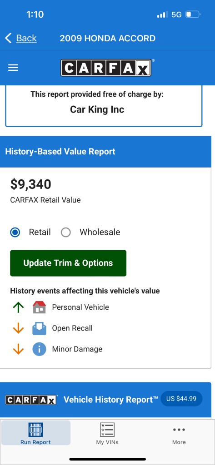
Task: Tap the More ellipsis icon
Action: (x=179, y=430)
